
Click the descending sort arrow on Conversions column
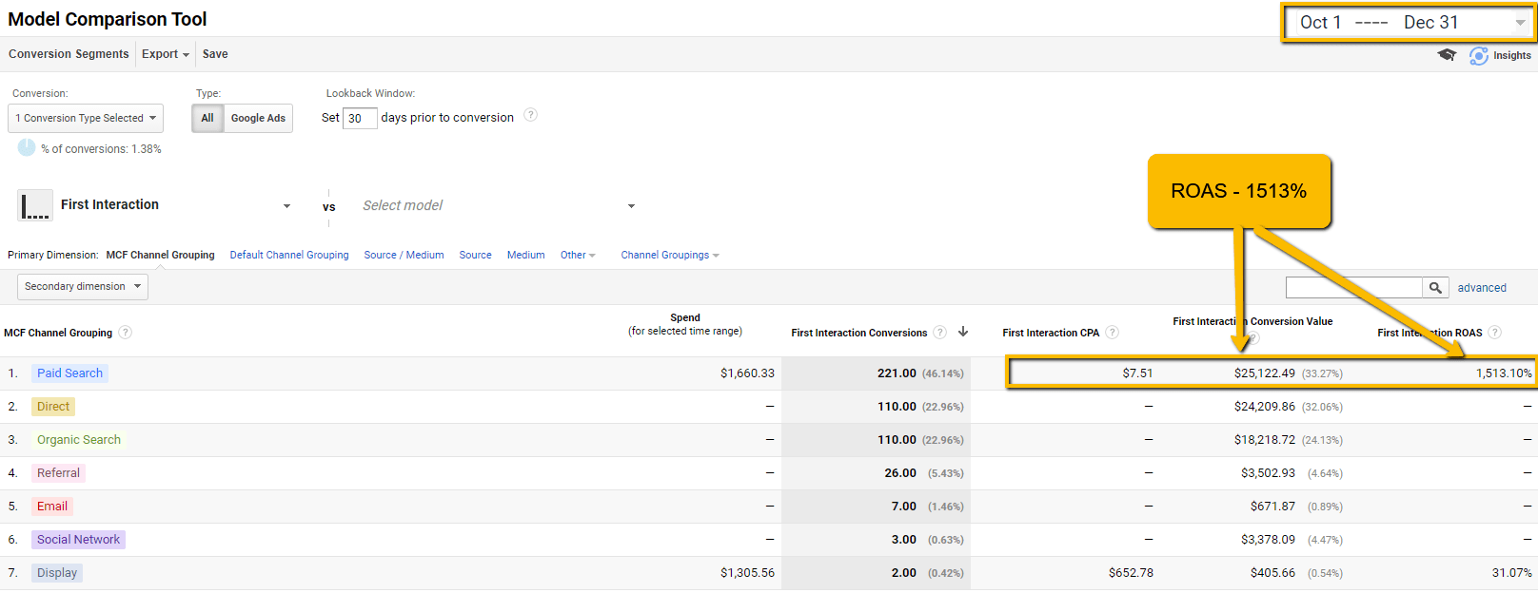[963, 332]
